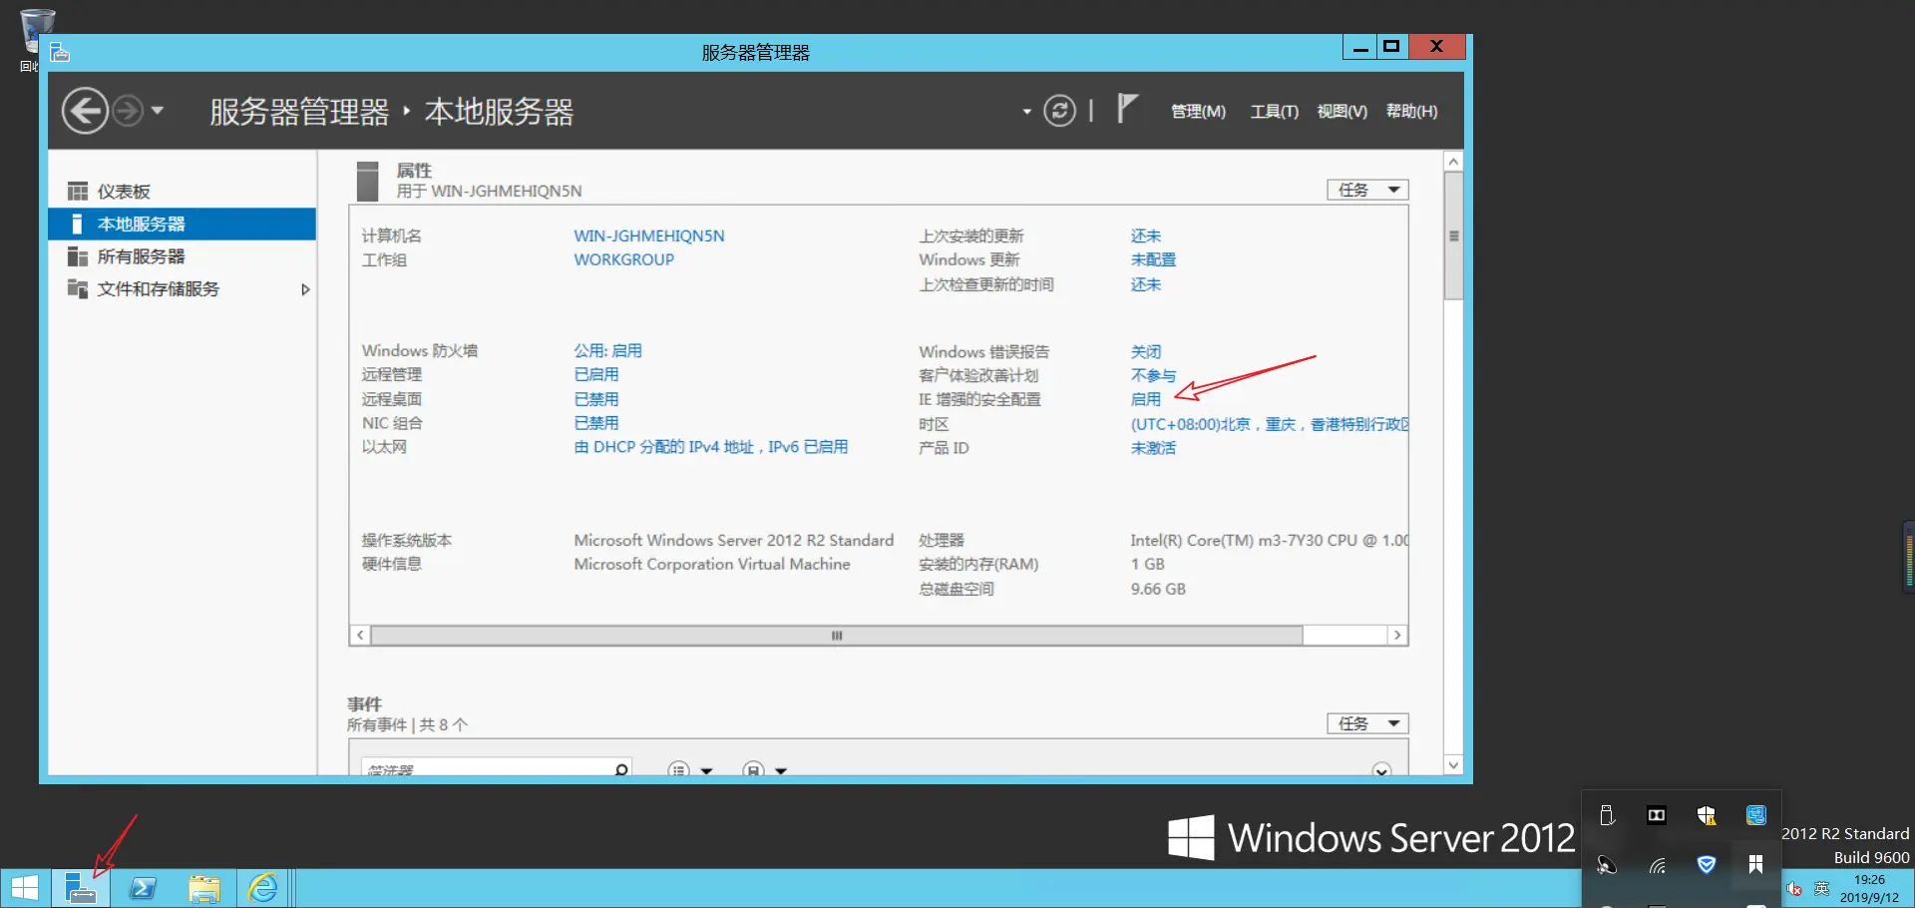Refresh the Server Manager view
This screenshot has width=1915, height=908.
coord(1059,111)
